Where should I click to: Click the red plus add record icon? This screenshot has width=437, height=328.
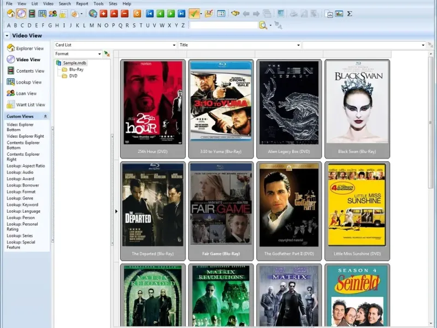click(103, 14)
